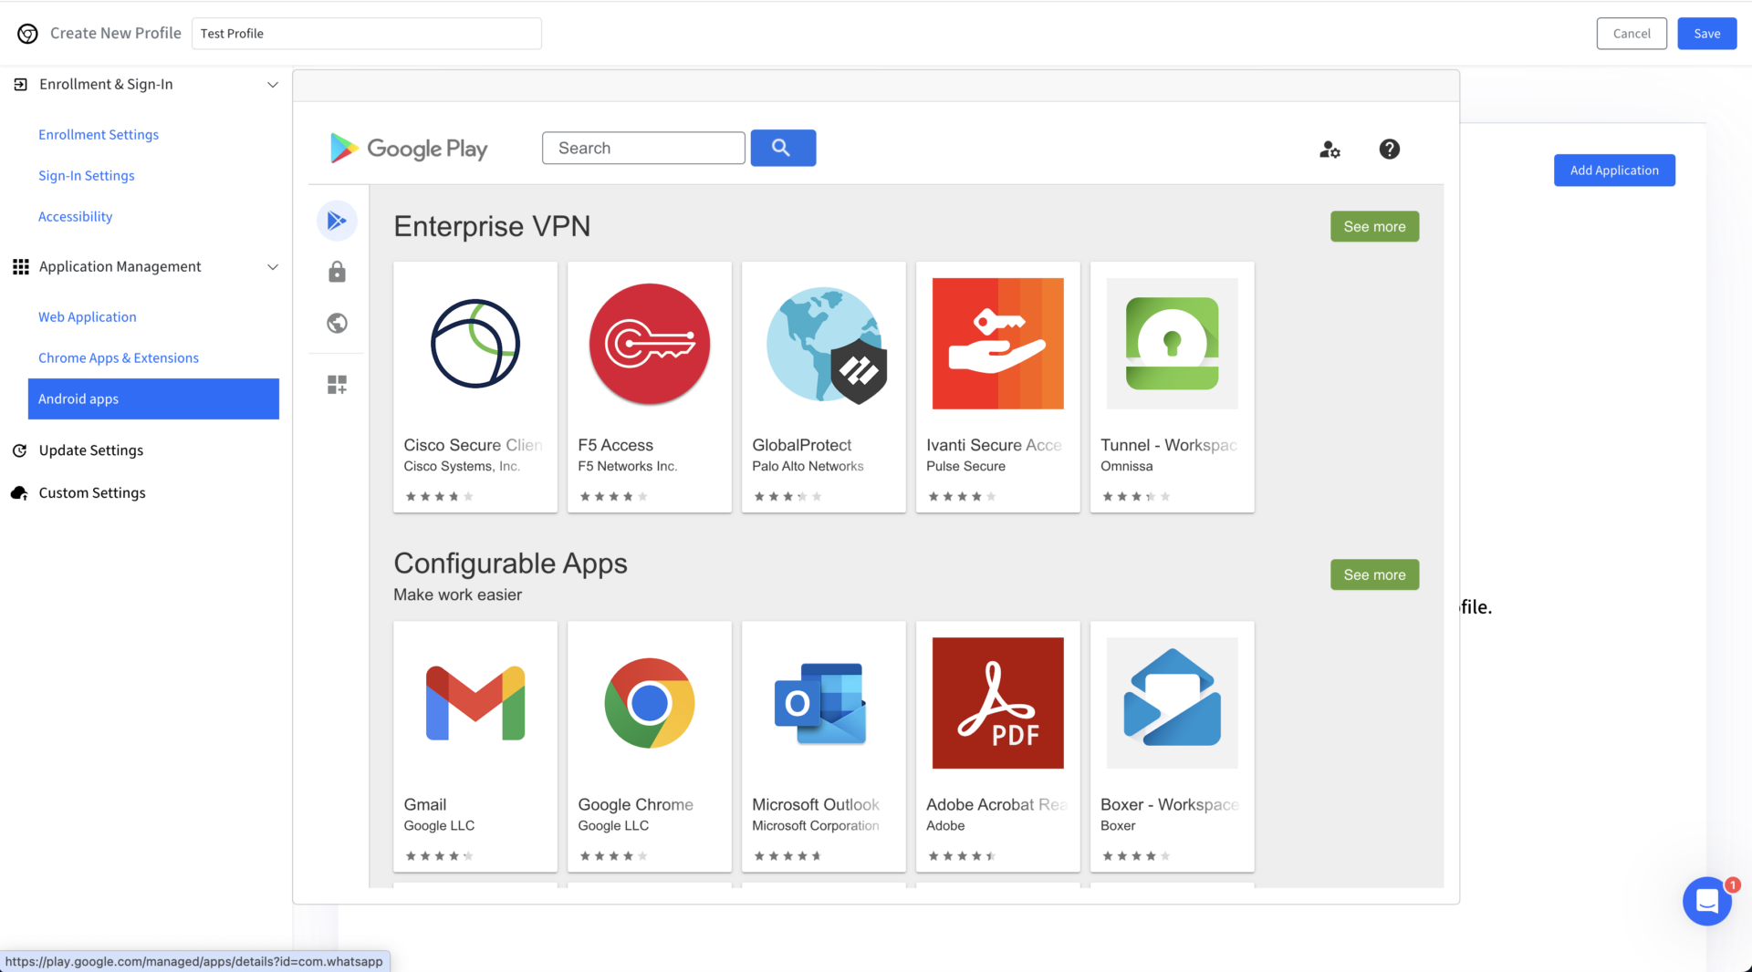Click the blue search magnifier button
The width and height of the screenshot is (1752, 972).
(782, 148)
